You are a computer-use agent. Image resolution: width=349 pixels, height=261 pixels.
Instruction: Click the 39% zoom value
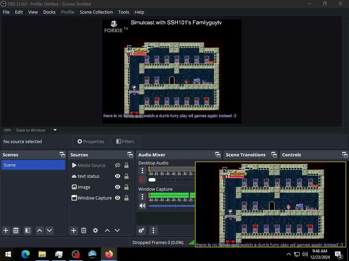(7, 130)
